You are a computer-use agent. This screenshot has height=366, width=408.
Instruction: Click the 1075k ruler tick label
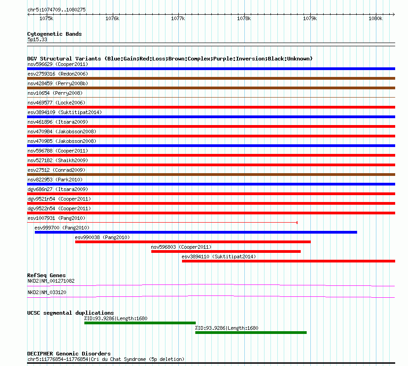click(46, 18)
